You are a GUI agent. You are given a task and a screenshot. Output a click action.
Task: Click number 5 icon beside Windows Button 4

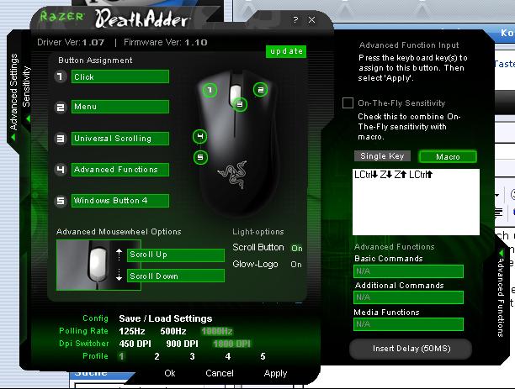(61, 201)
